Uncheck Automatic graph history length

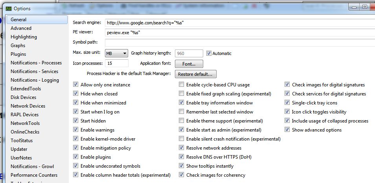click(209, 53)
